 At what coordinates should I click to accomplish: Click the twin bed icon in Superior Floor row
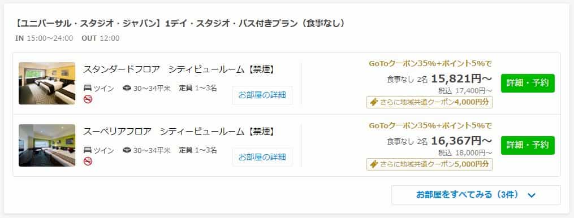click(x=88, y=150)
